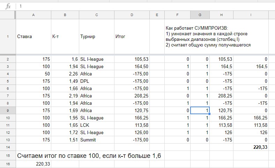Click cell with coefficient 1,66
The width and height of the screenshot is (275, 168).
(65, 88)
